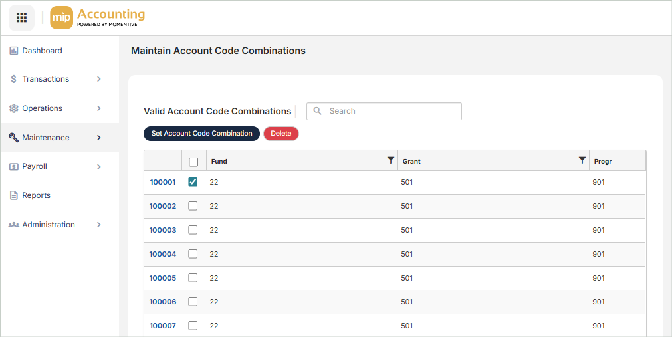Uncheck the row 100001 checkbox
The width and height of the screenshot is (672, 337).
pos(193,182)
